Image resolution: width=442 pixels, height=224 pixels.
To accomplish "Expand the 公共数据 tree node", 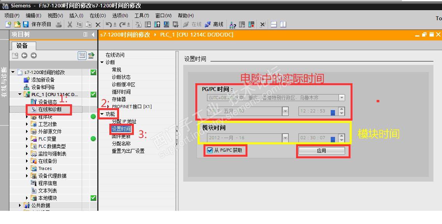I will point(20,205).
